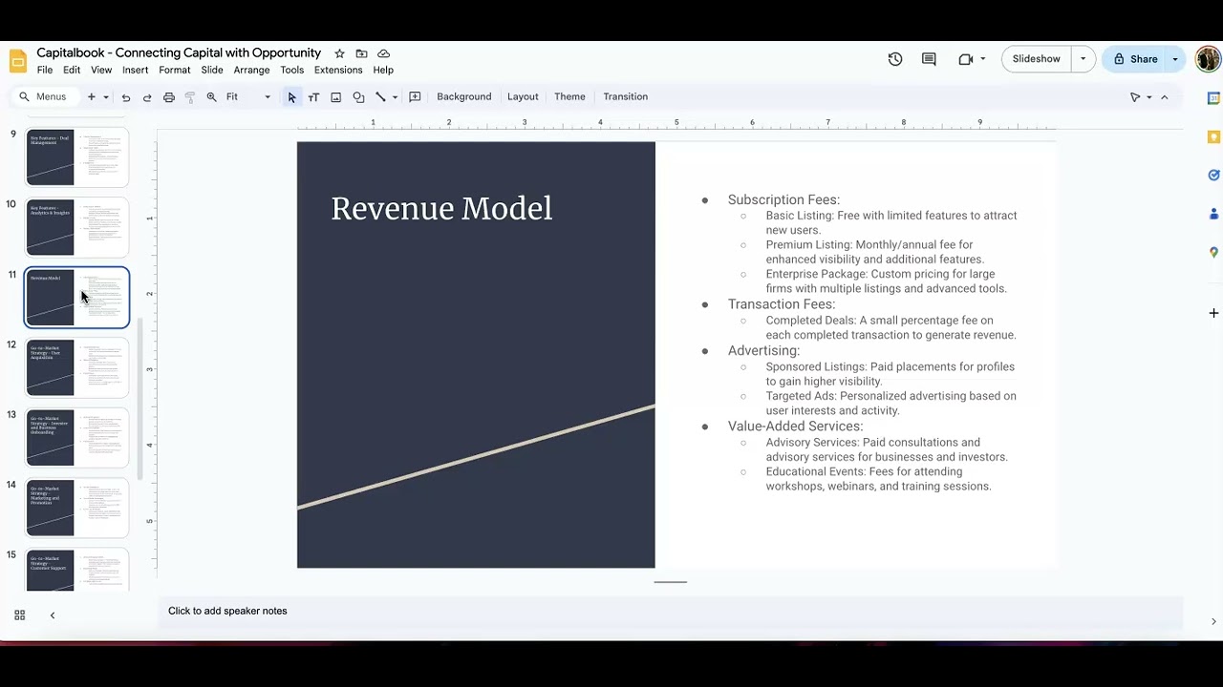1223x687 pixels.
Task: Star the presentation title
Action: (339, 53)
